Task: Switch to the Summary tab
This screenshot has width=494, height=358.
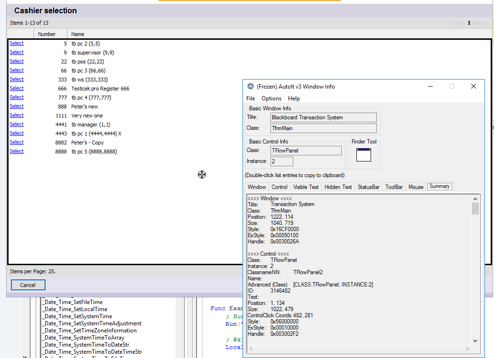Action: (439, 186)
